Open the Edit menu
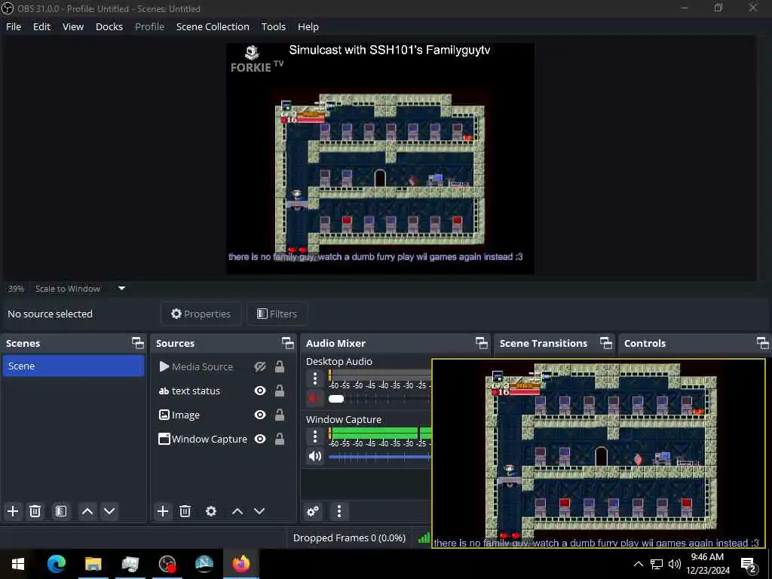 pos(42,26)
